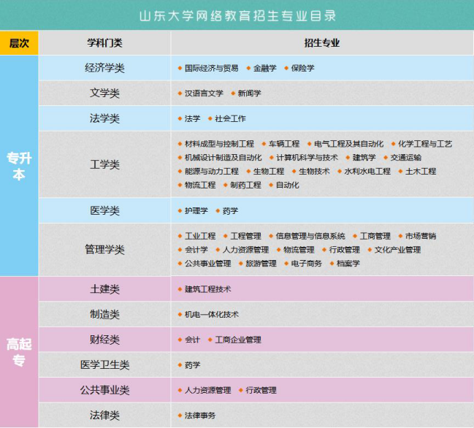474x428 pixels.
Task: Click the orange diamond next to 护理学
Action: (180, 210)
